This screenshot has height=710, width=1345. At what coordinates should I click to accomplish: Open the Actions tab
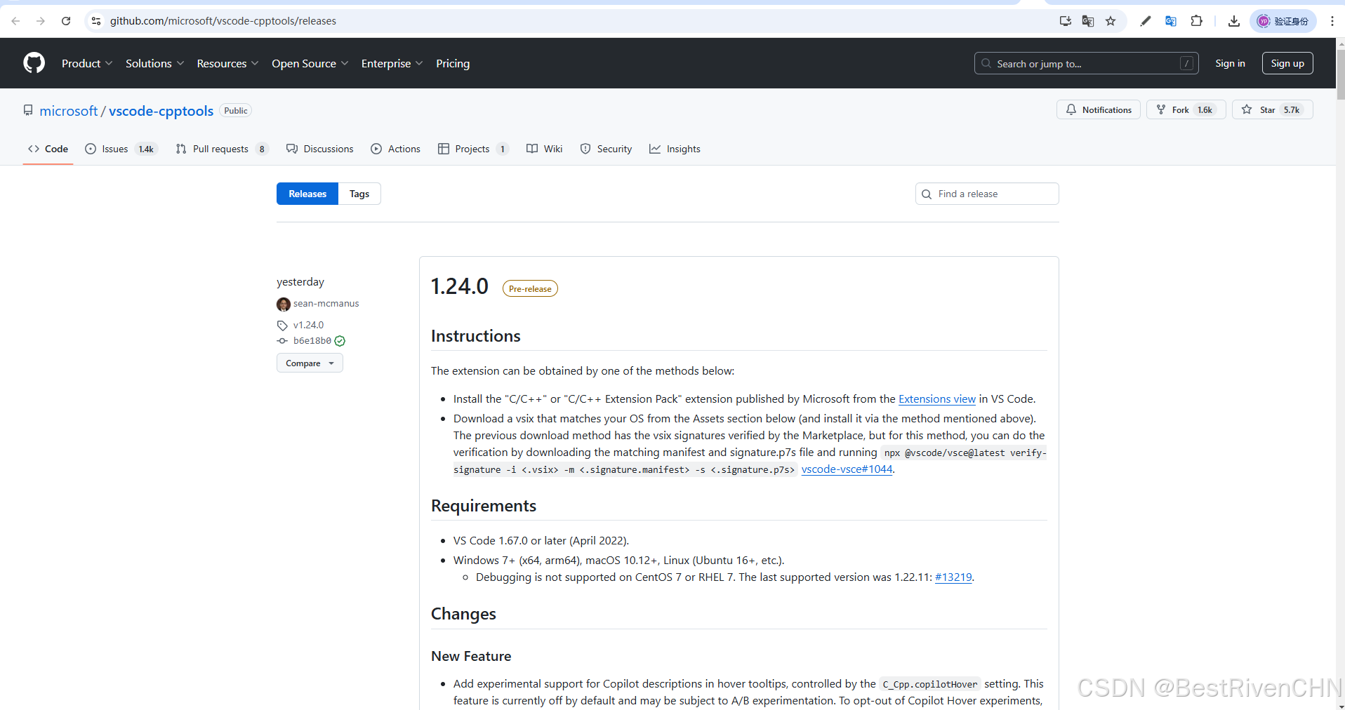click(x=396, y=149)
